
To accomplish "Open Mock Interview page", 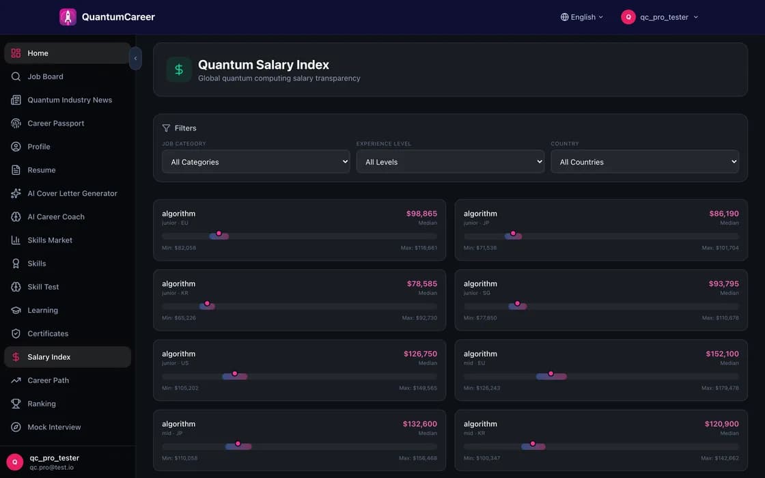I will pos(68,427).
